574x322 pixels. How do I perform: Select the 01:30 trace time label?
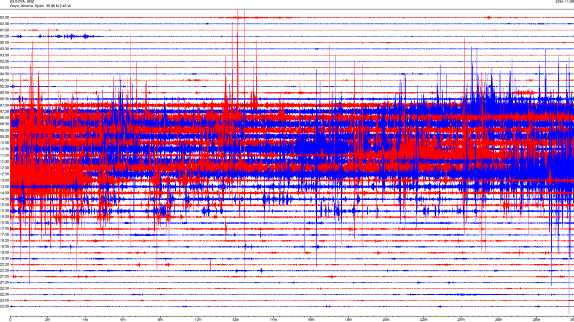[x=5, y=36]
